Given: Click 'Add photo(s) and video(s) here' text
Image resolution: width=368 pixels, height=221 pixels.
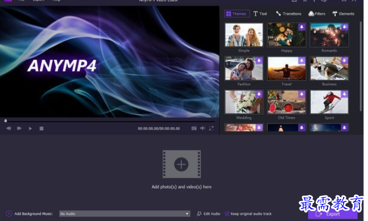Looking at the screenshot, I should pos(181,187).
